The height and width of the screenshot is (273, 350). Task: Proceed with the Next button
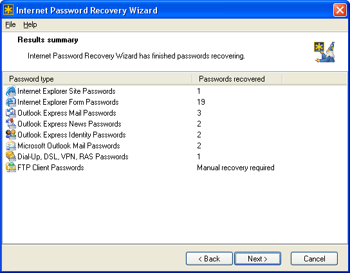[x=257, y=259]
